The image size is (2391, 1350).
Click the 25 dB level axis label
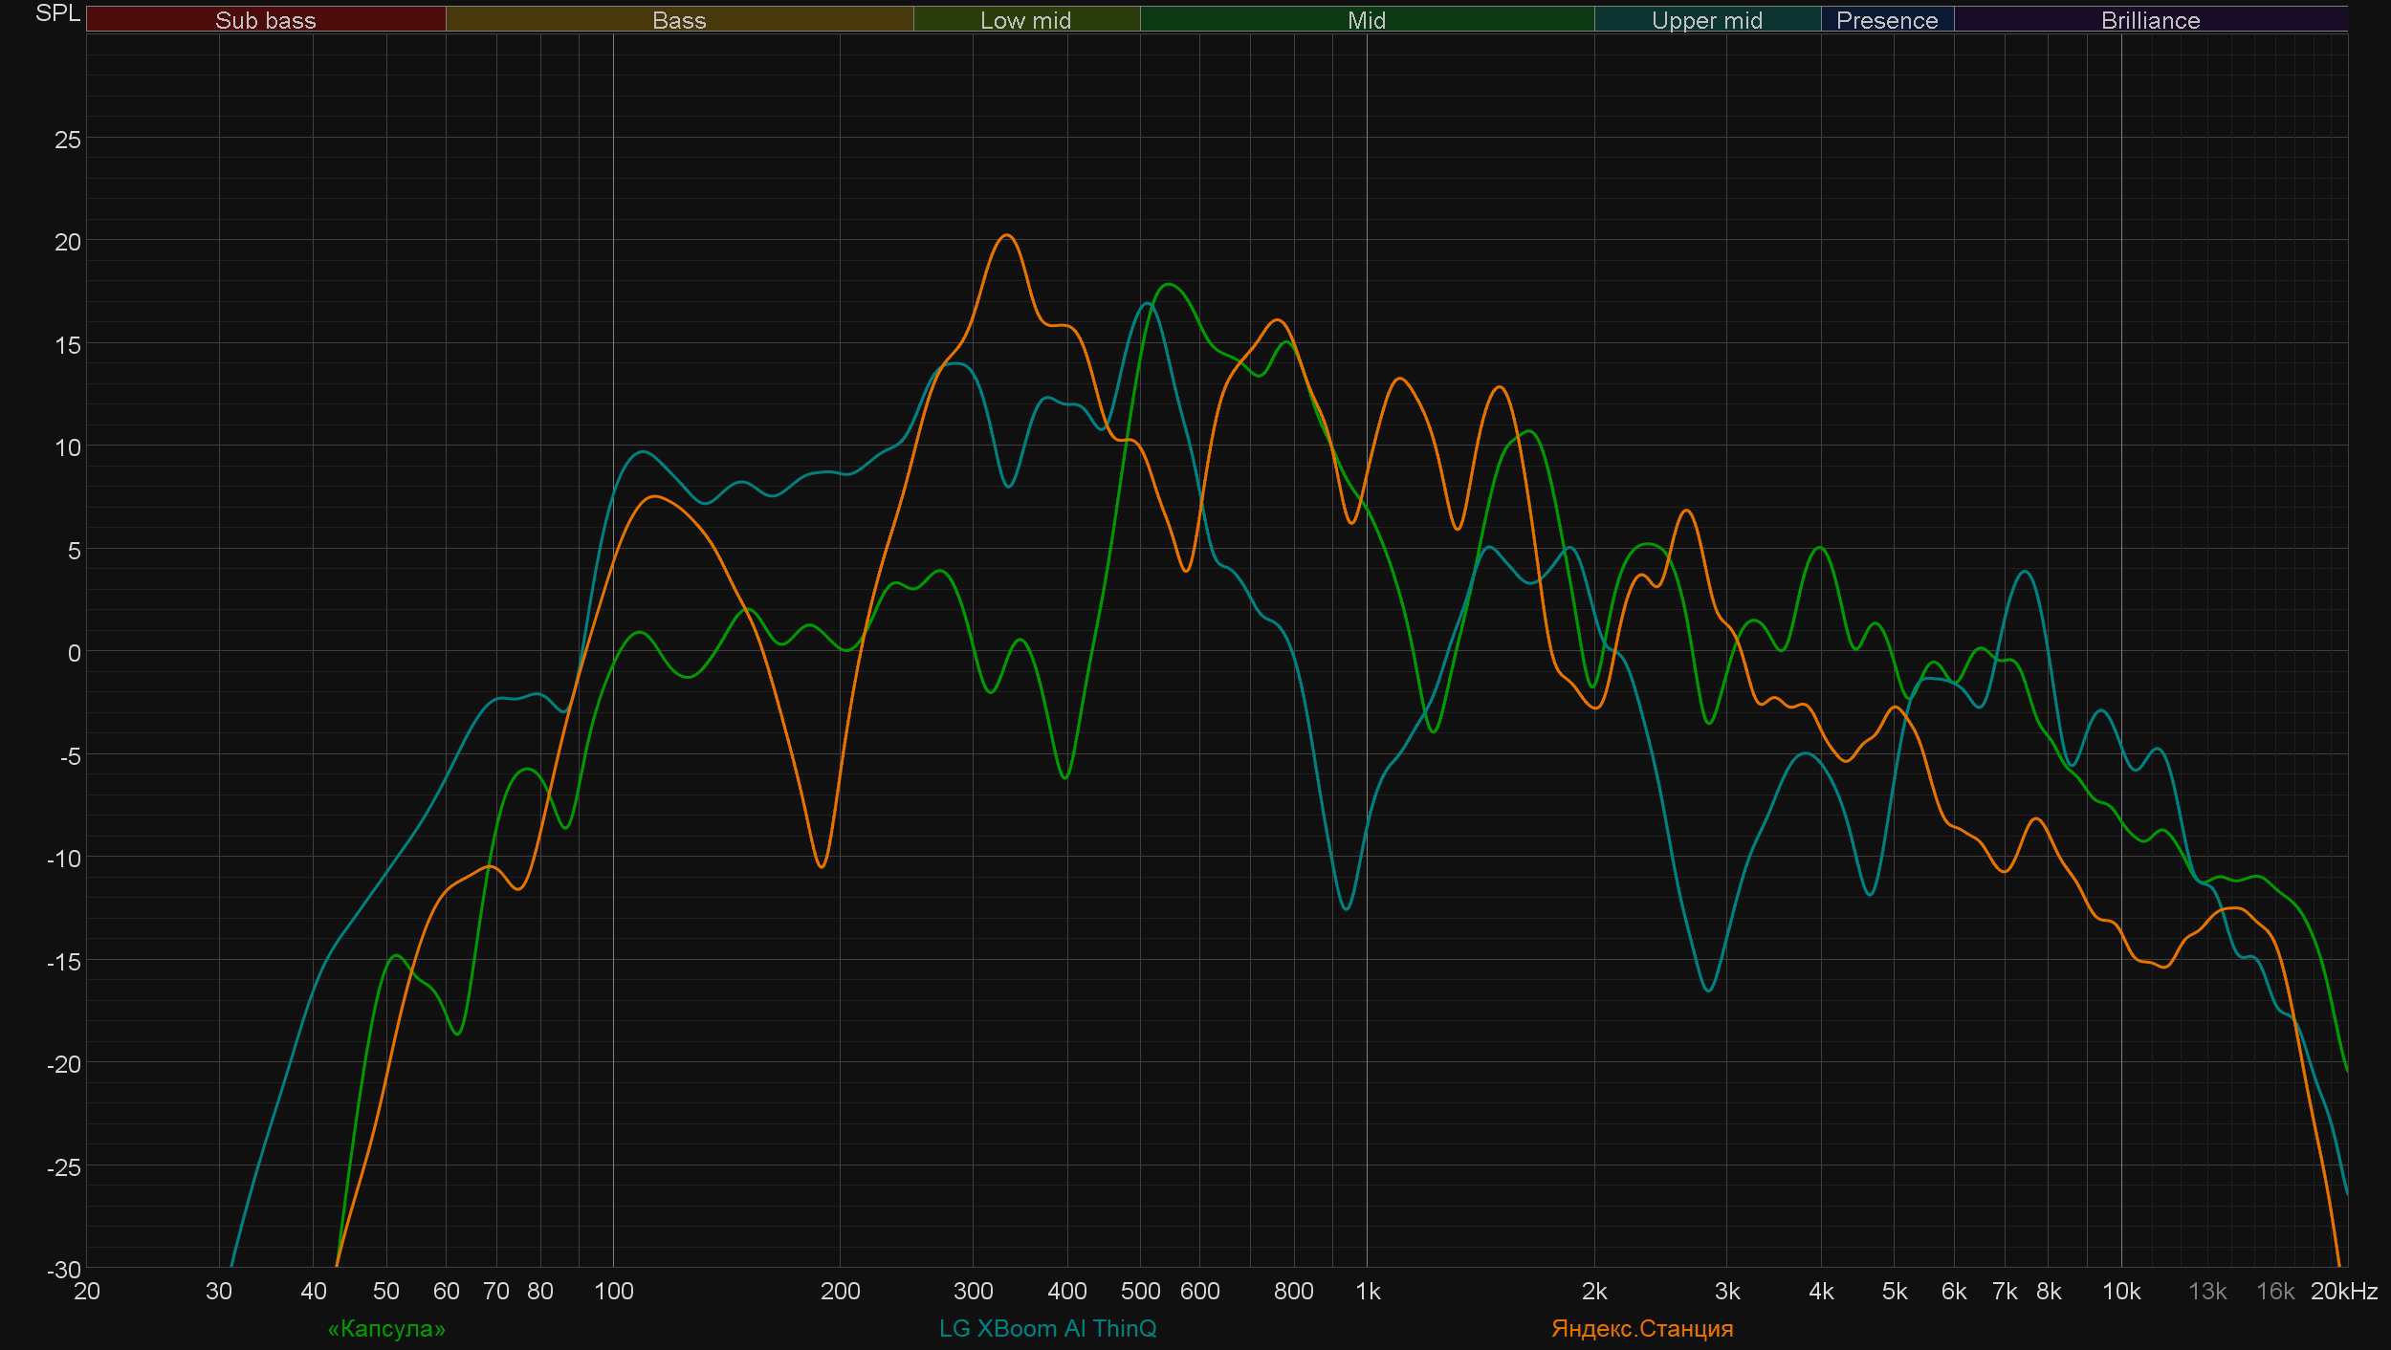coord(68,140)
